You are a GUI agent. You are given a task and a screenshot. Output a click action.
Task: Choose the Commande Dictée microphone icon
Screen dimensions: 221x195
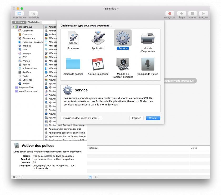pos(148,64)
